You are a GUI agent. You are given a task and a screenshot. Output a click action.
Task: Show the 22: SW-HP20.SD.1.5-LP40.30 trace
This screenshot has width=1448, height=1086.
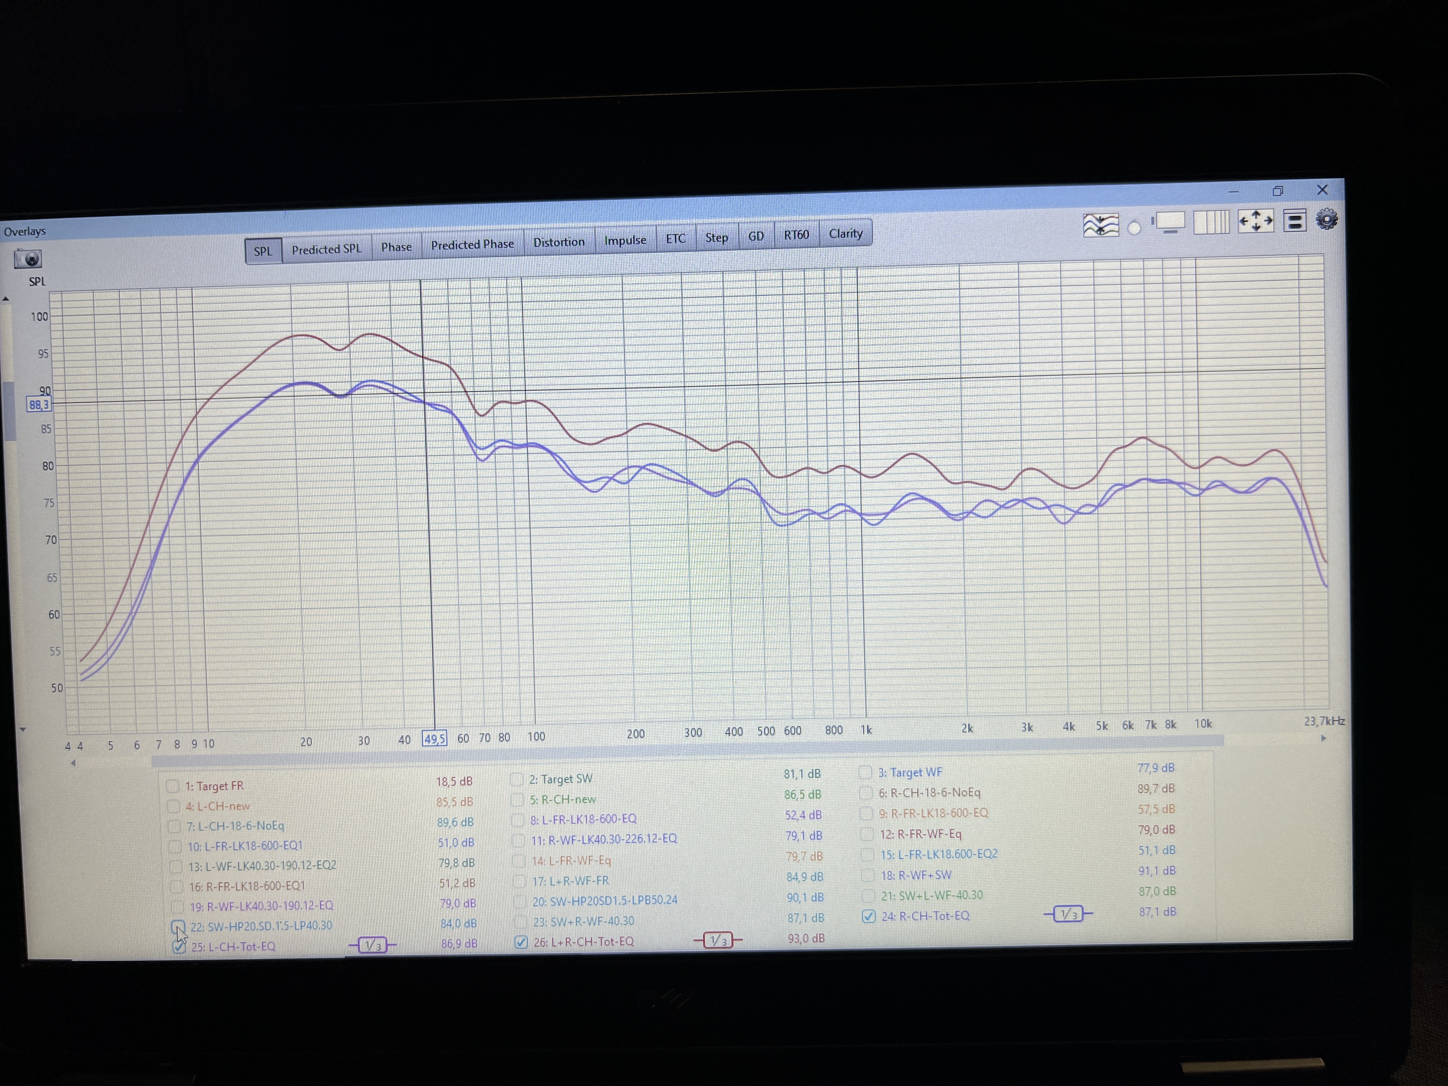(177, 926)
